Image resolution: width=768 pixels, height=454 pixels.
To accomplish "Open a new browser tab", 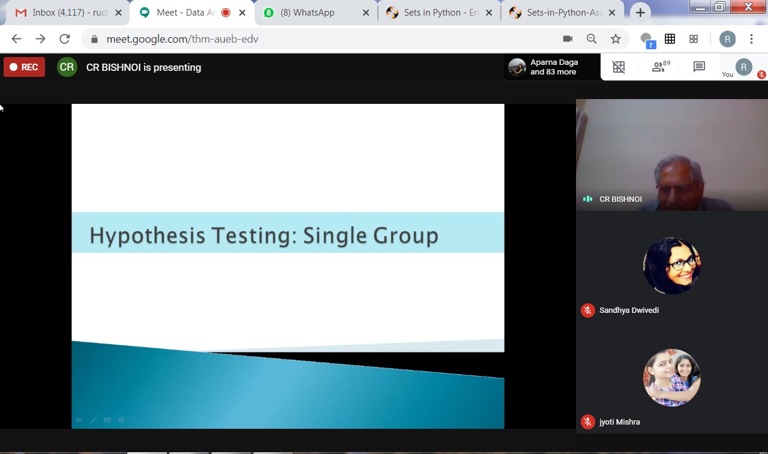I will pyautogui.click(x=640, y=13).
